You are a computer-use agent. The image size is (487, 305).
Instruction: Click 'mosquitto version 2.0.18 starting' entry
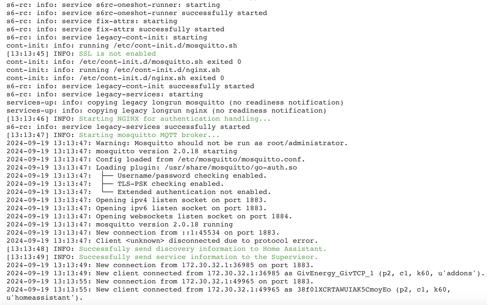(x=166, y=151)
